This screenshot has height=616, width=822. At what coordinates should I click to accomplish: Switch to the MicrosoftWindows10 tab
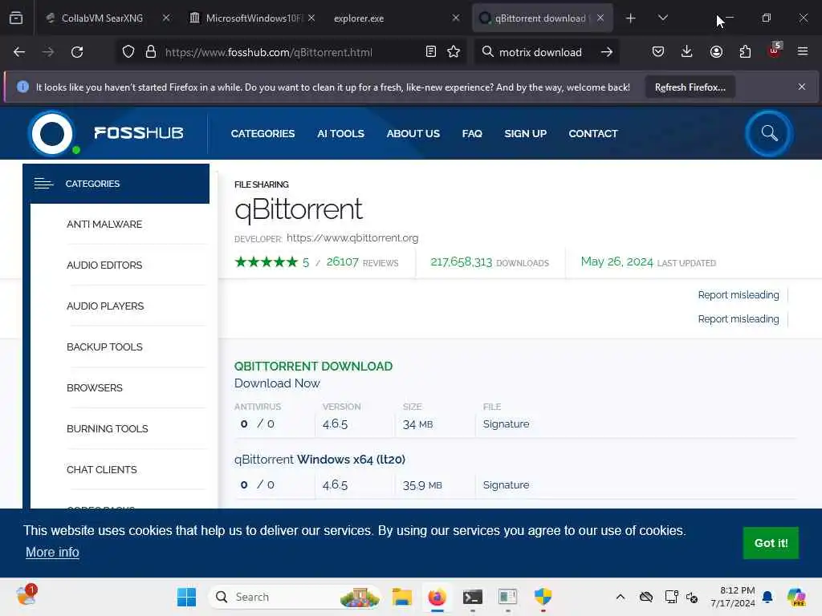click(252, 18)
